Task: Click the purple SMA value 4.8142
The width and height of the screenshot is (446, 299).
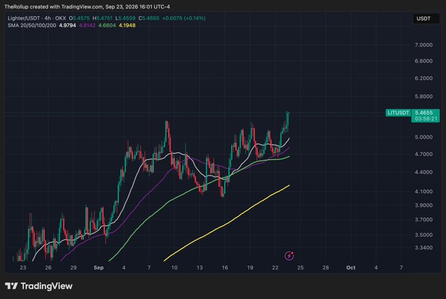Action: [87, 26]
